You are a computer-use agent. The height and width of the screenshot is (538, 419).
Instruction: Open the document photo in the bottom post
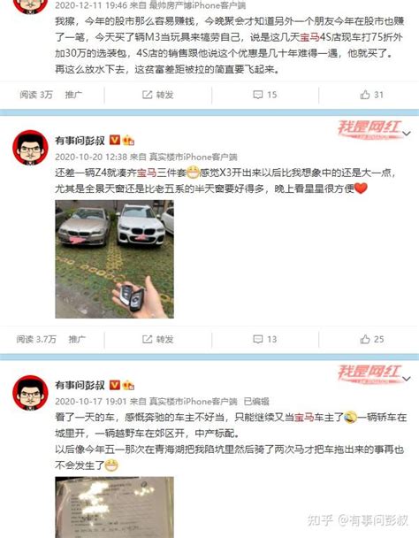[115, 507]
